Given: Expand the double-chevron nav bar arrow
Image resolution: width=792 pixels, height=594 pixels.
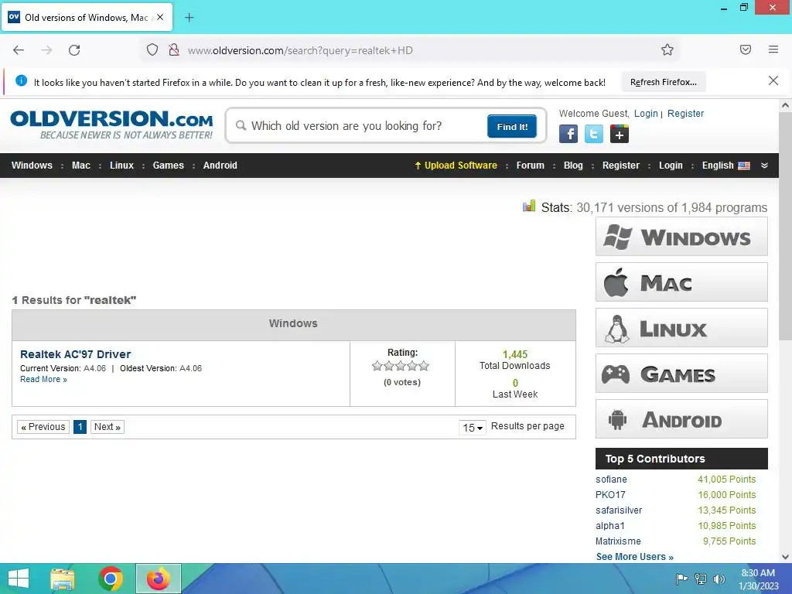Looking at the screenshot, I should click(x=764, y=166).
